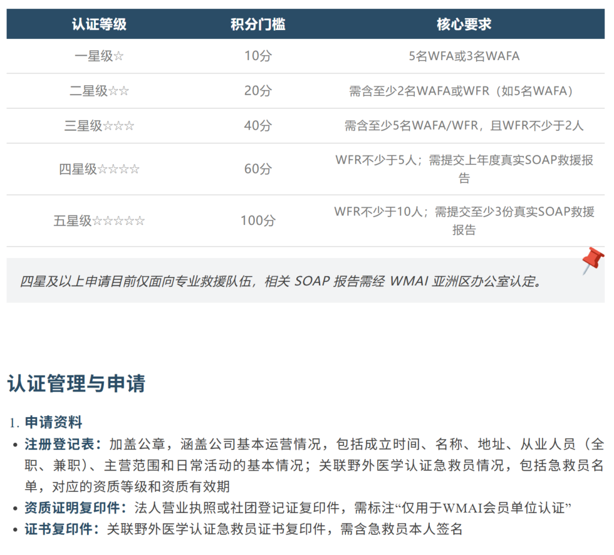
Task: Select the 二星级☆☆ row label
Action: pos(99,91)
